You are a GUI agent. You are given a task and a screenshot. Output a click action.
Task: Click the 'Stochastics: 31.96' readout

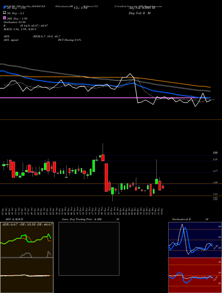(14, 22)
